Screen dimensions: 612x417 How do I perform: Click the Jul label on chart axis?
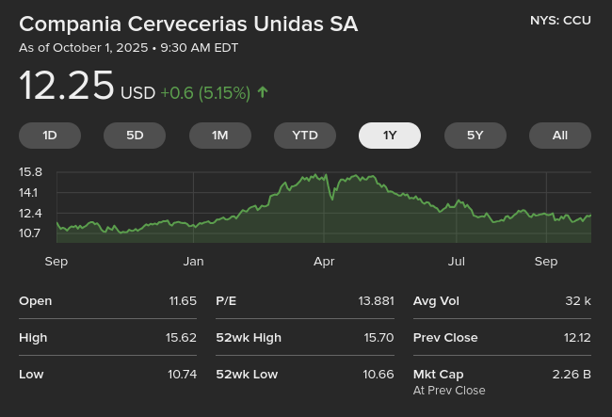coord(457,262)
